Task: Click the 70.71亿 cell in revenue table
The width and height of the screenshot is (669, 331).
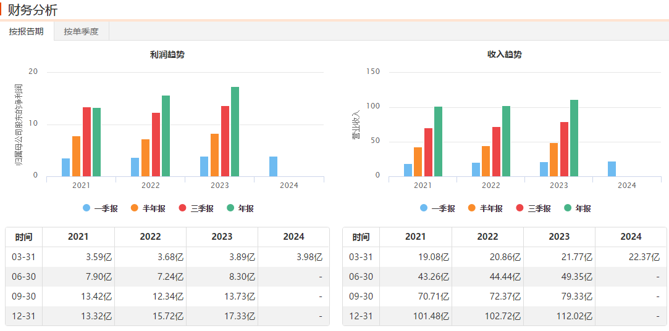Action: pyautogui.click(x=416, y=296)
